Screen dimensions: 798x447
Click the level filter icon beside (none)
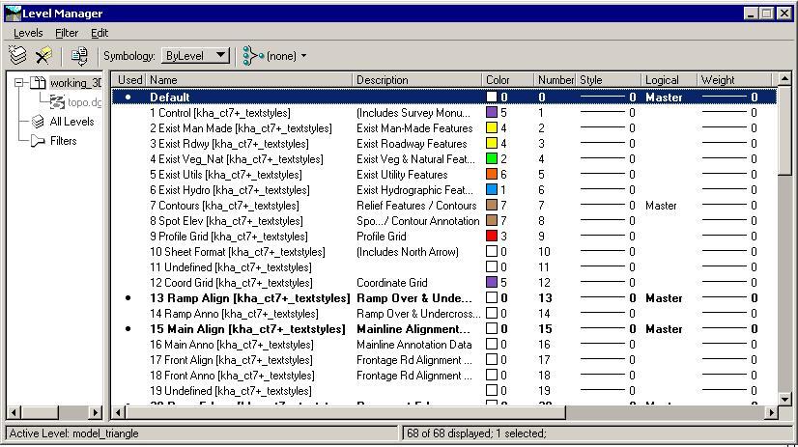click(x=253, y=55)
